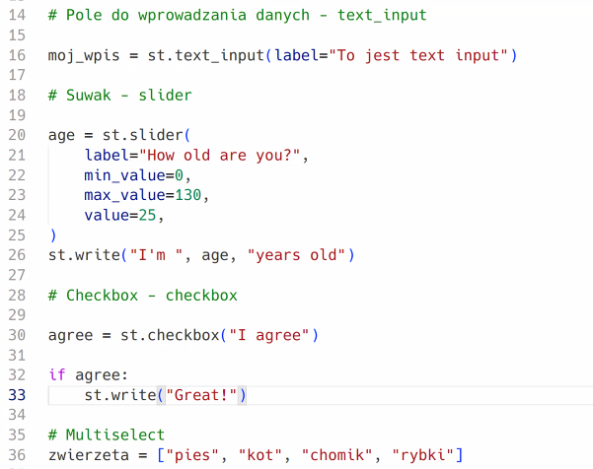Click the moj_wpis variable name

84,55
